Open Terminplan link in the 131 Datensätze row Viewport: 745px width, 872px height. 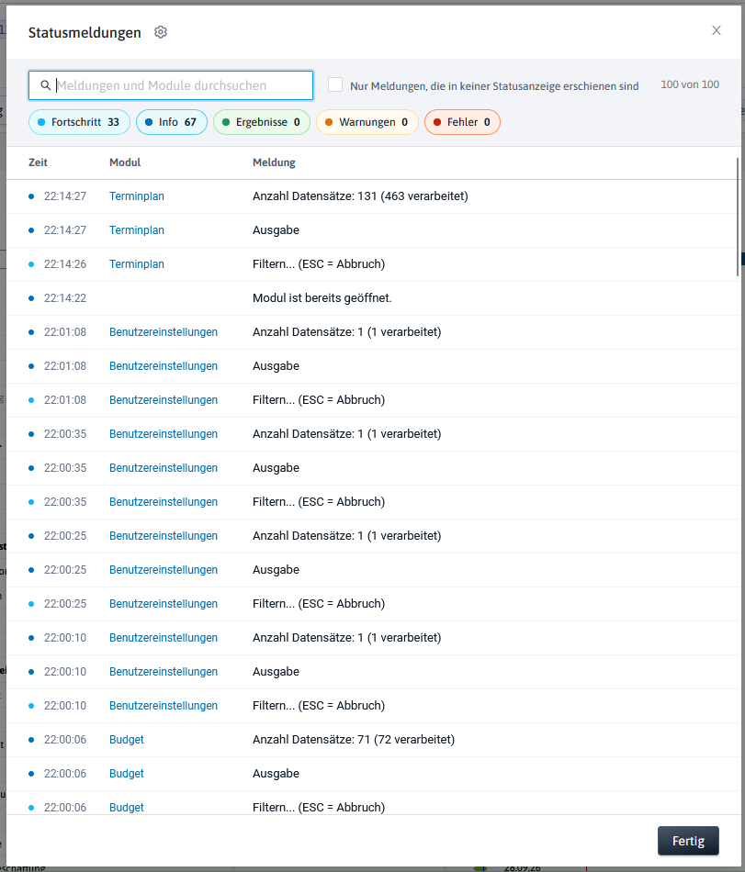[x=136, y=196]
